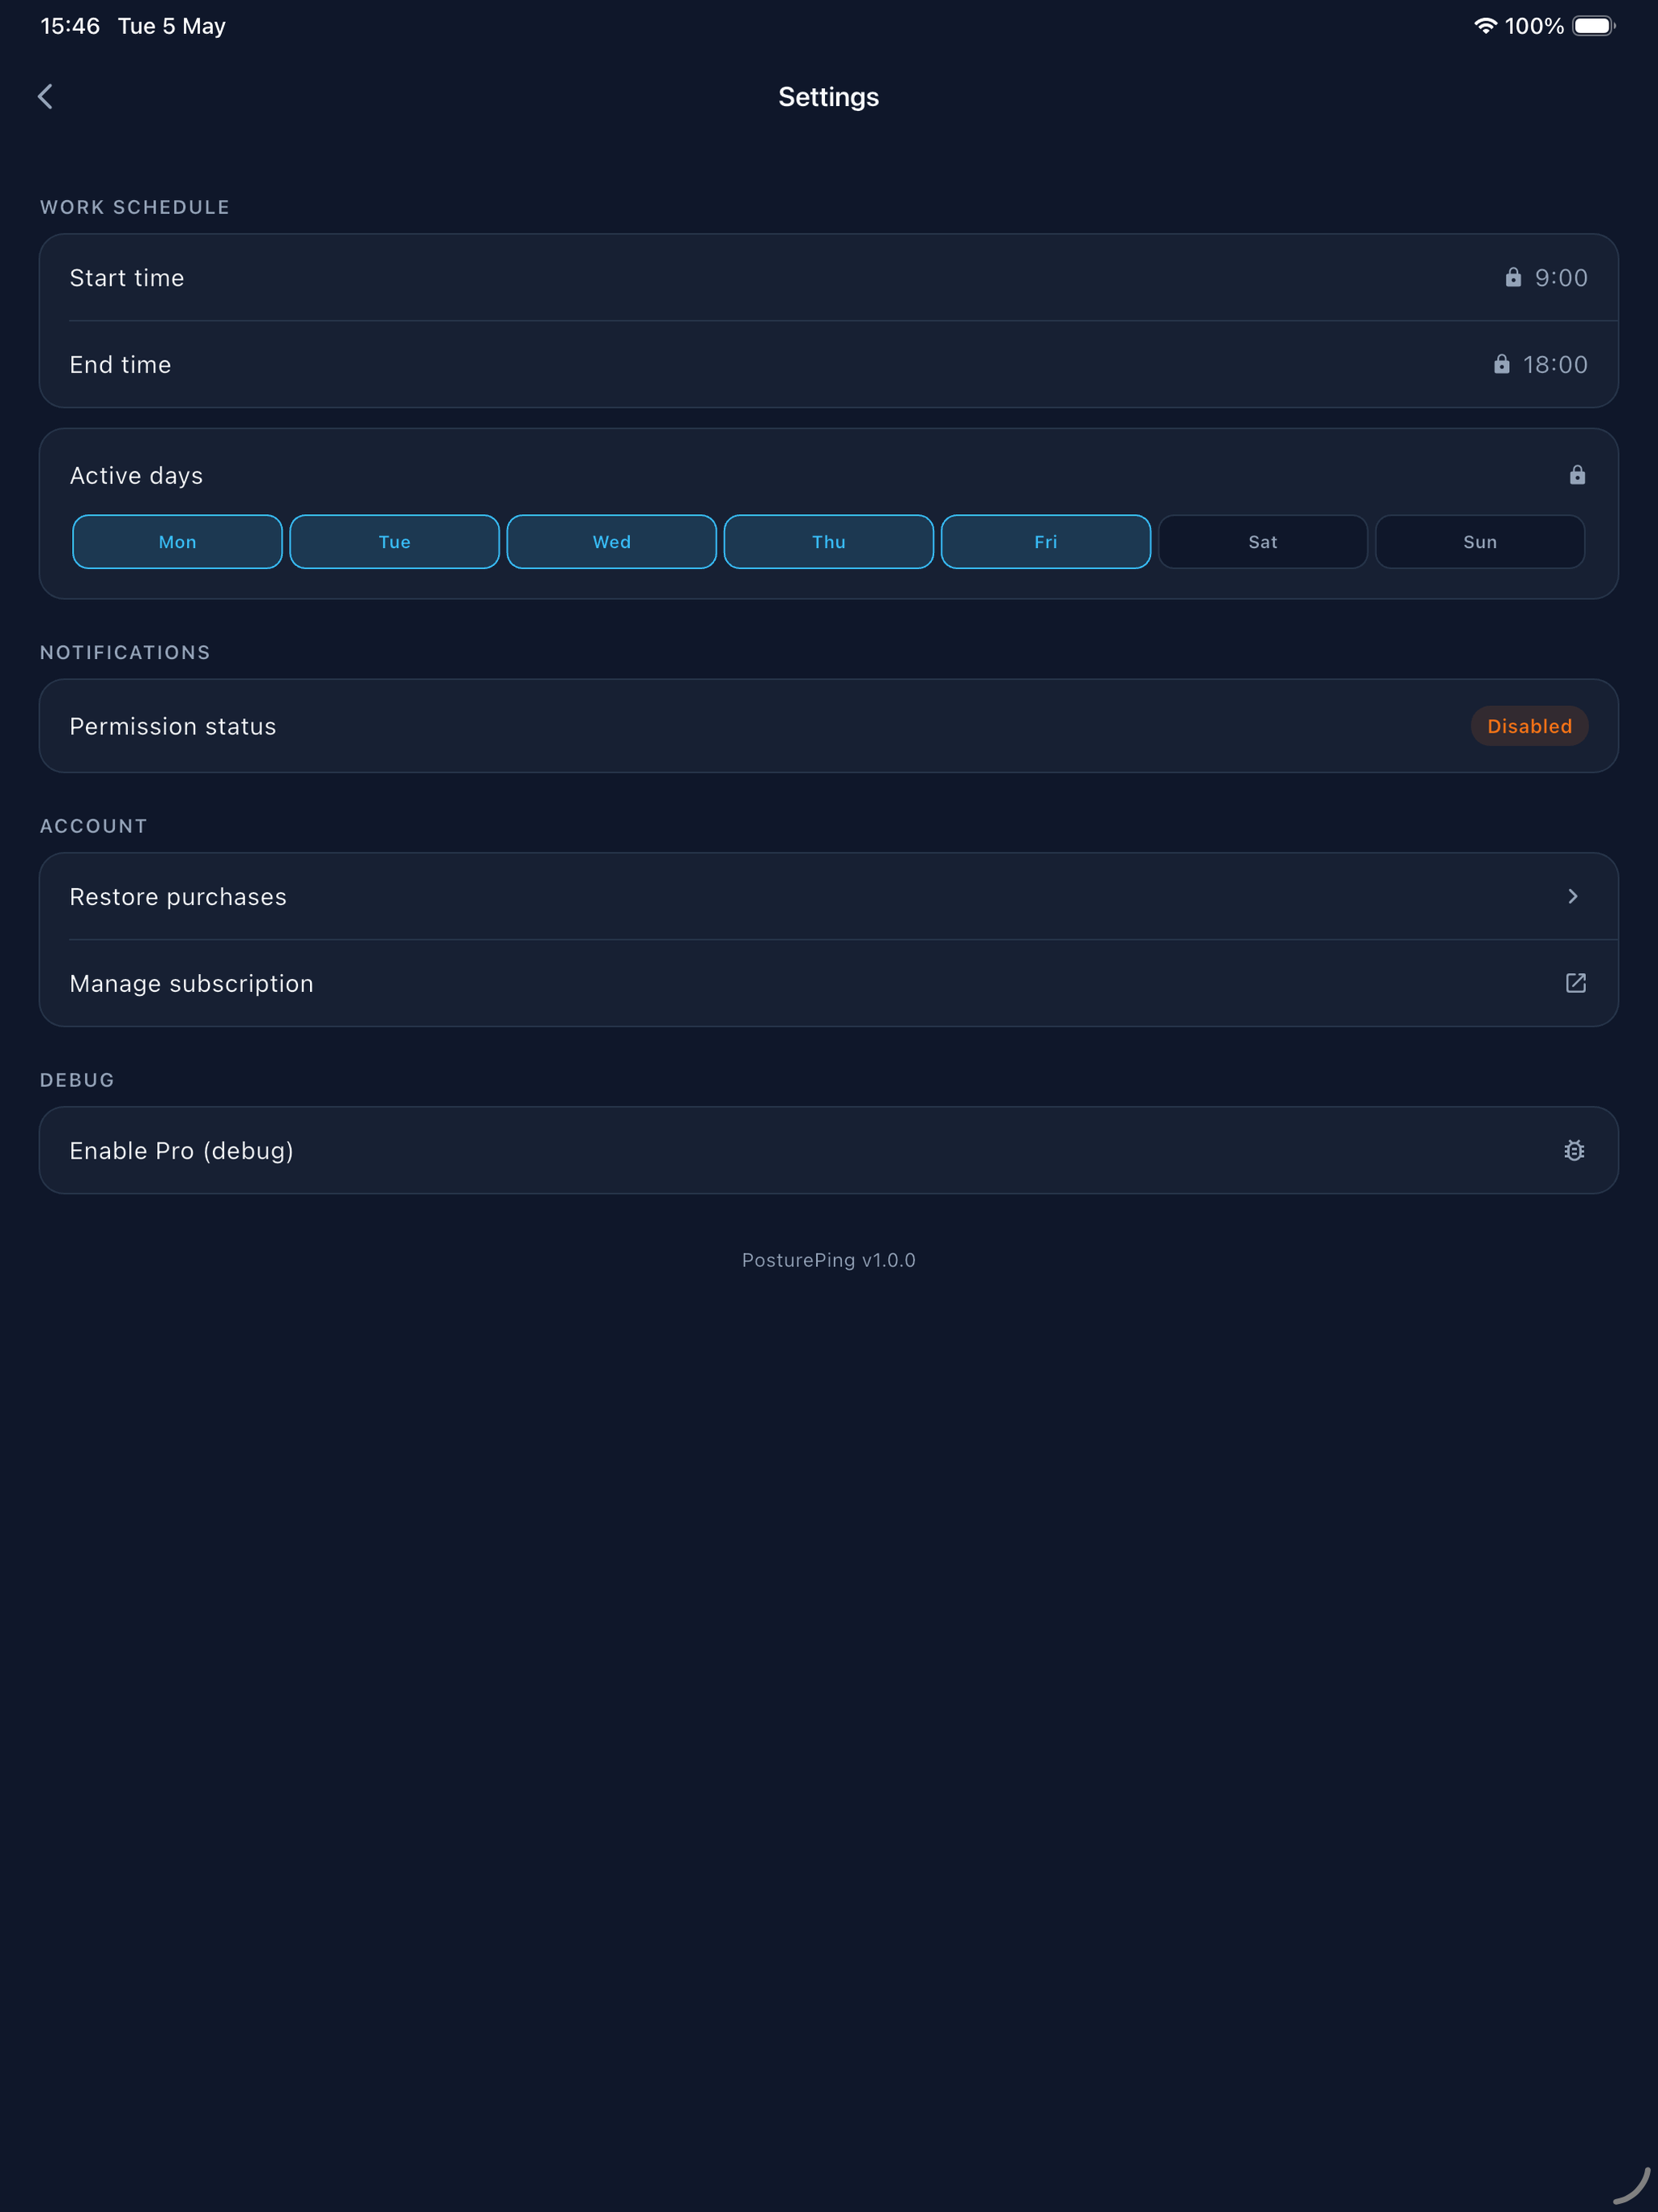This screenshot has height=2212, width=1658.
Task: Open Restore purchases row
Action: [x=828, y=896]
